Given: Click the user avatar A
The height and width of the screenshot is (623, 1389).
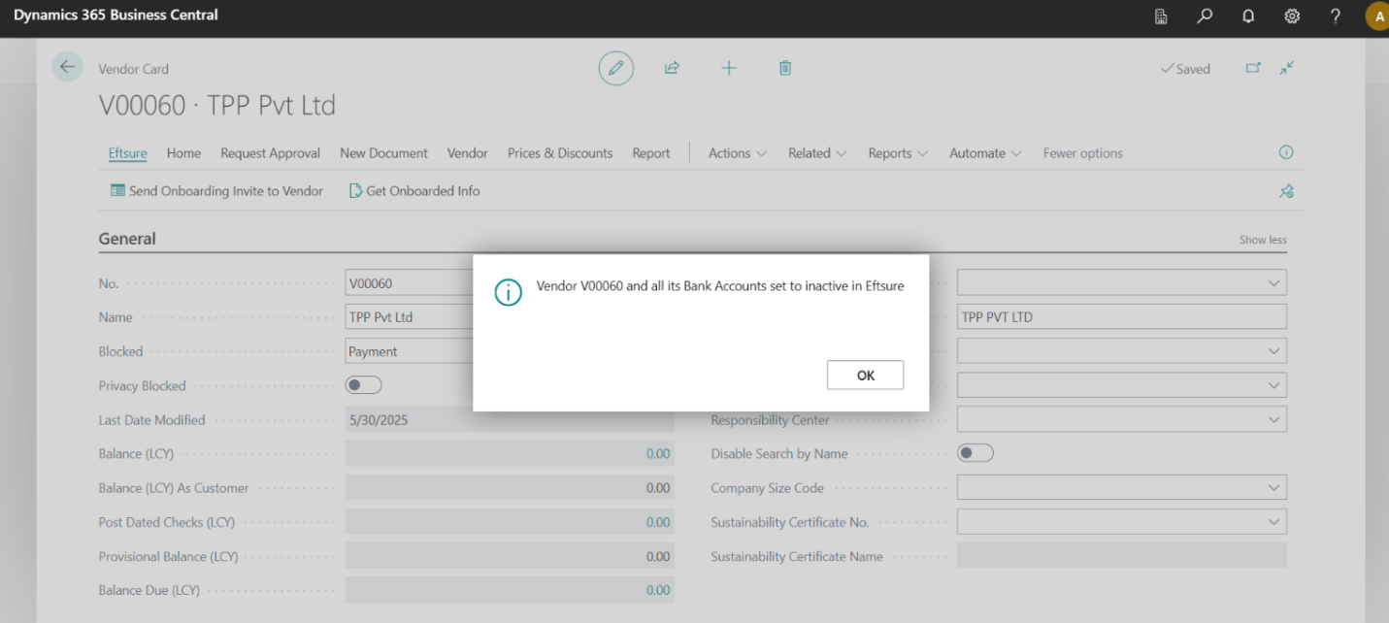Looking at the screenshot, I should point(1377,16).
